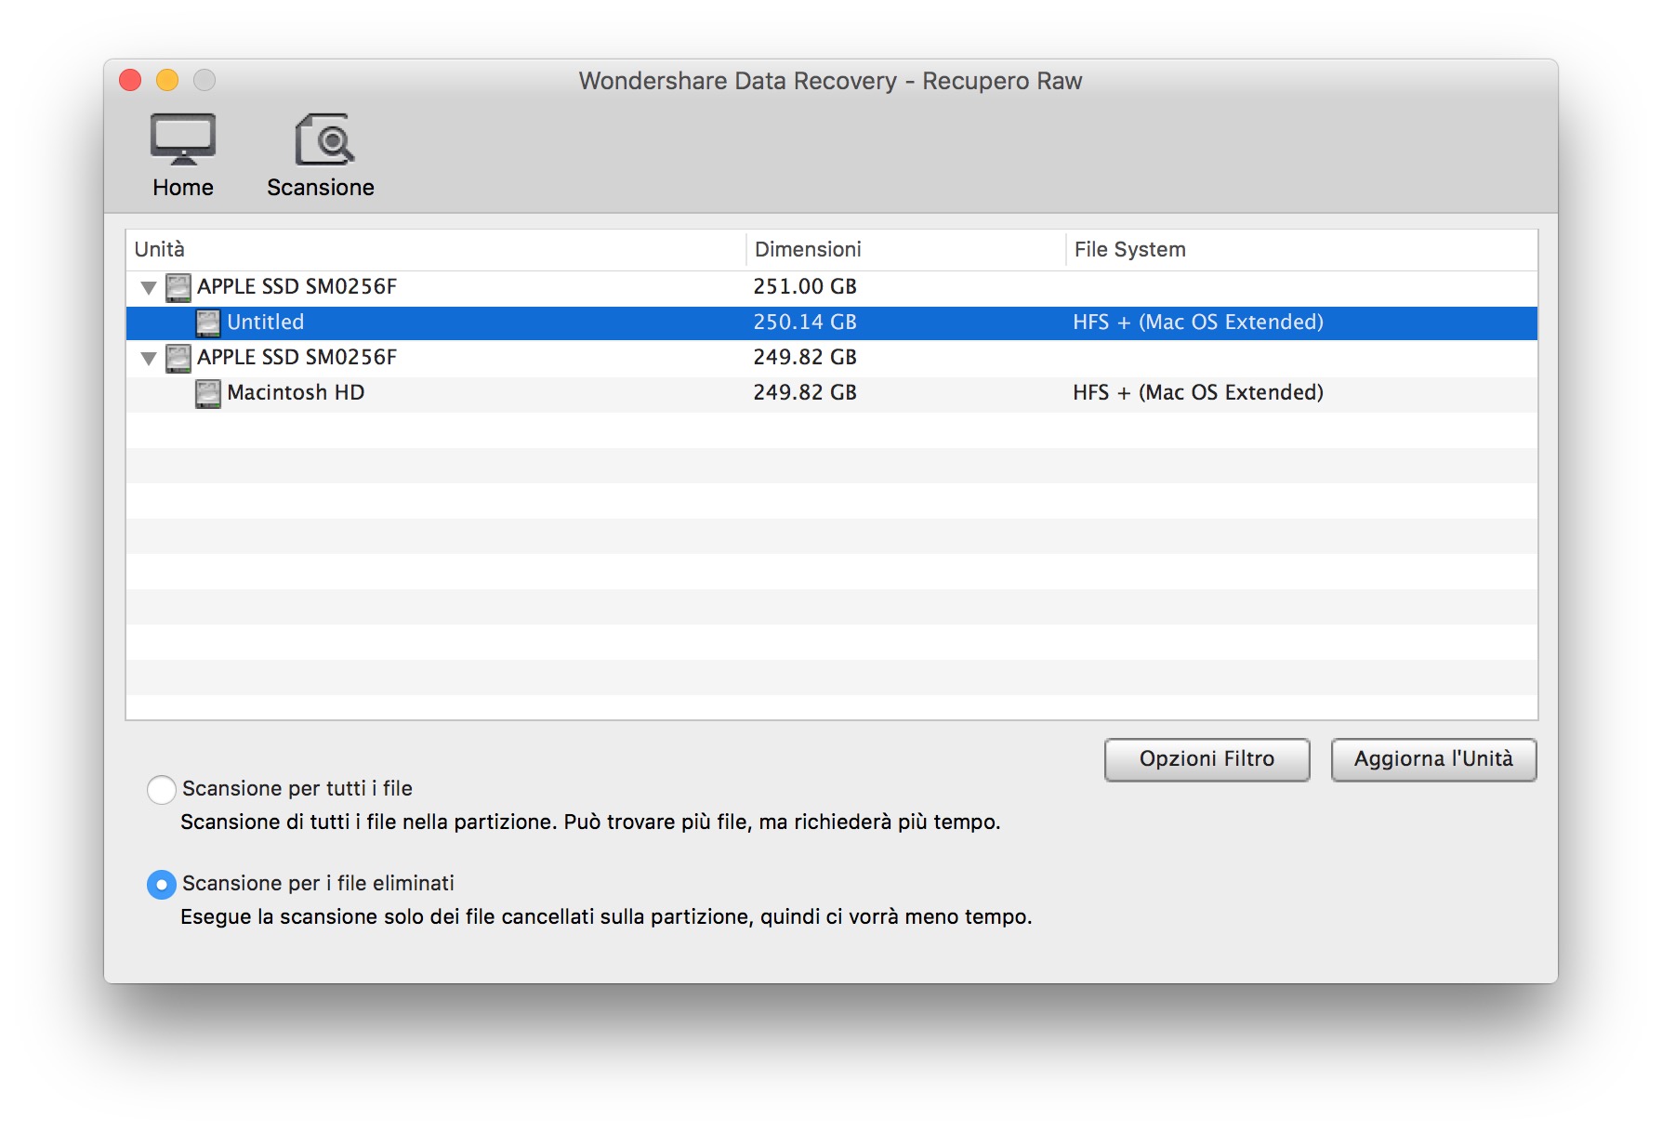Select 'Scansione per i file eliminati' radio button
The height and width of the screenshot is (1132, 1662).
coord(162,884)
